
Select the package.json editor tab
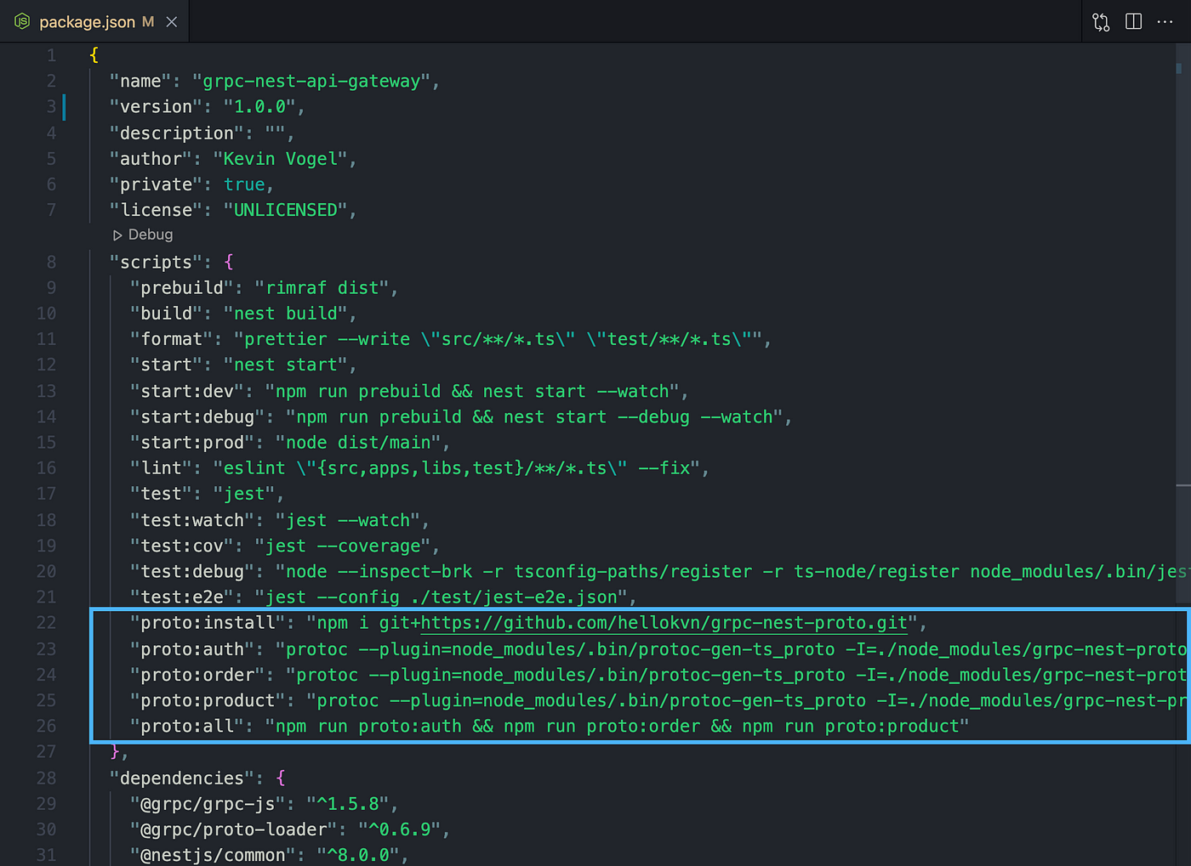coord(94,21)
